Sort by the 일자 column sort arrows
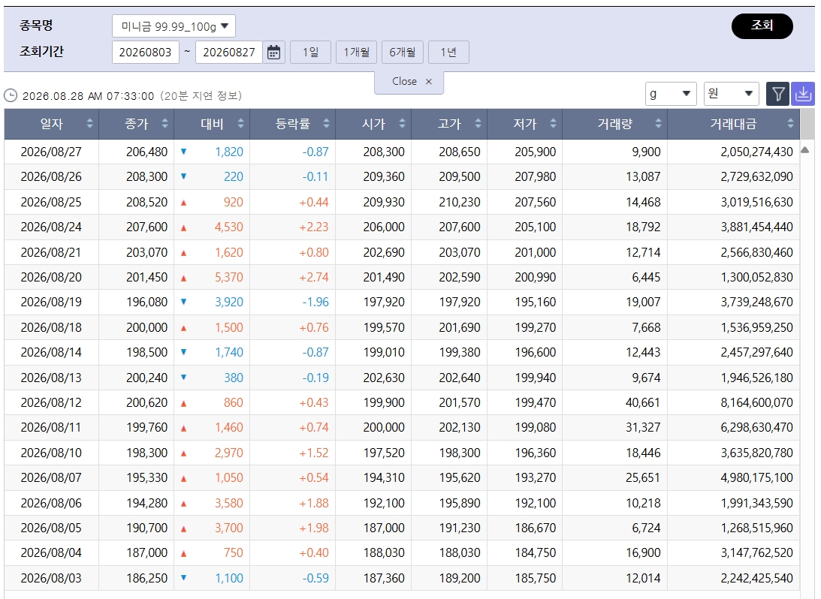The height and width of the screenshot is (599, 821). (89, 123)
